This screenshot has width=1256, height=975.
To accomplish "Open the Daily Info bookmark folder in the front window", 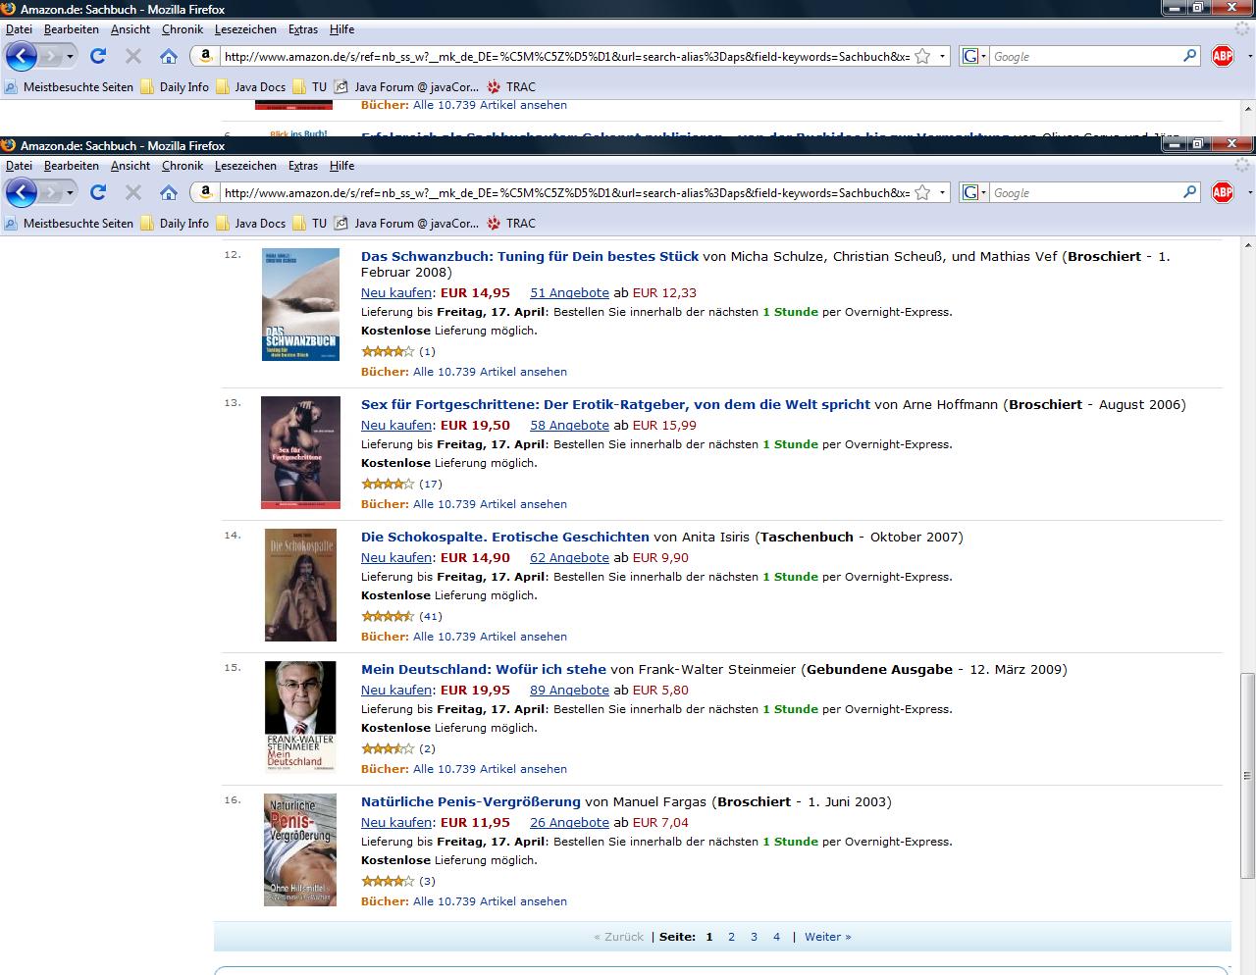I will (175, 224).
